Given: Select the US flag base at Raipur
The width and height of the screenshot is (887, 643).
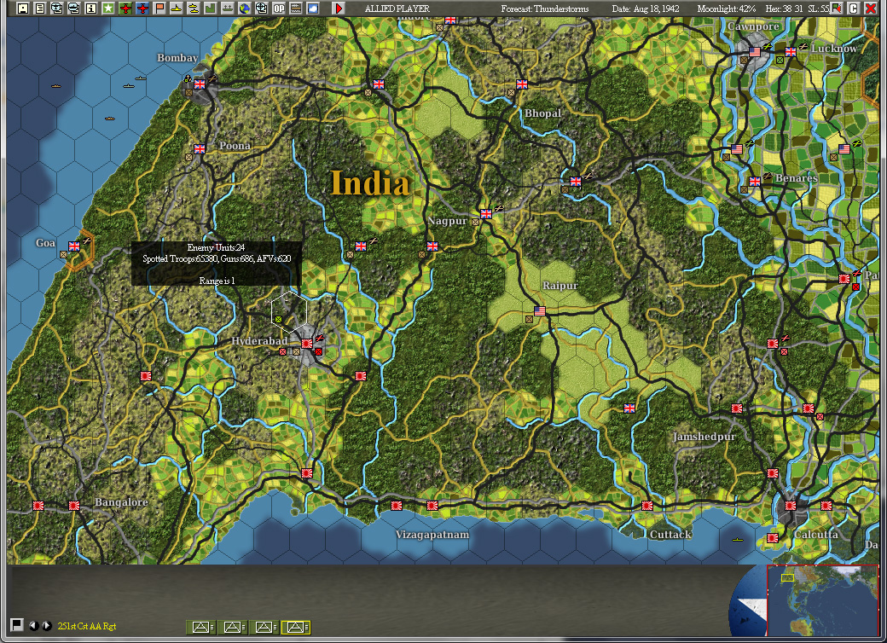Looking at the screenshot, I should [x=540, y=311].
